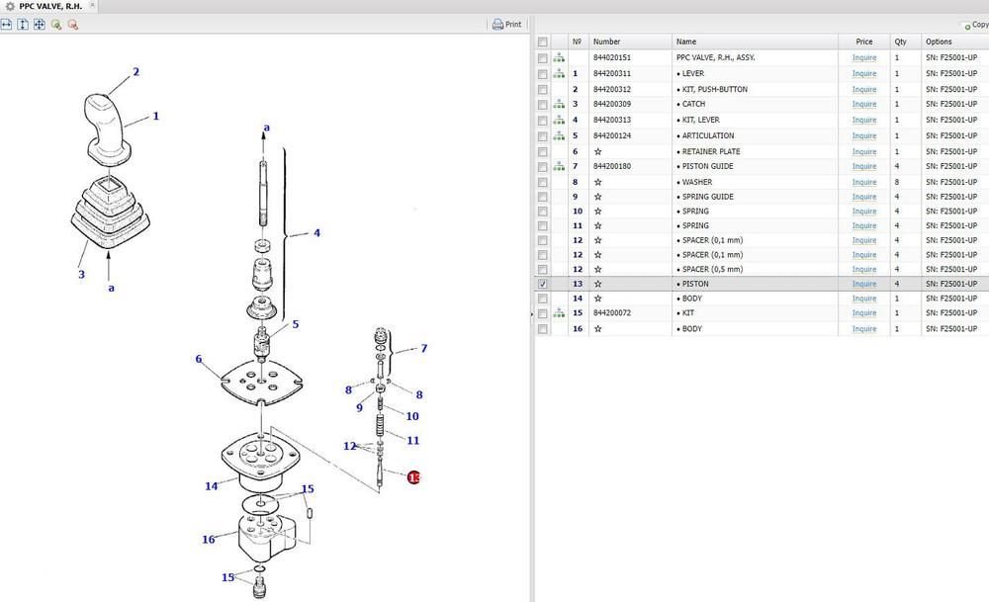Screen dimensions: 989x602
Task: Select diagram callout 10 spring
Action: click(412, 416)
